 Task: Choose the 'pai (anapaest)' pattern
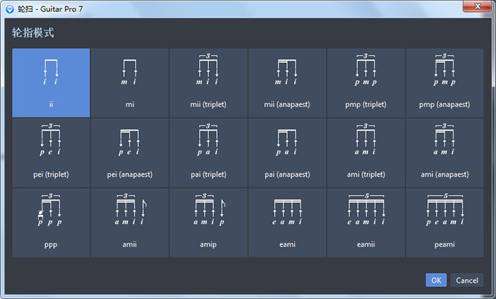click(287, 152)
